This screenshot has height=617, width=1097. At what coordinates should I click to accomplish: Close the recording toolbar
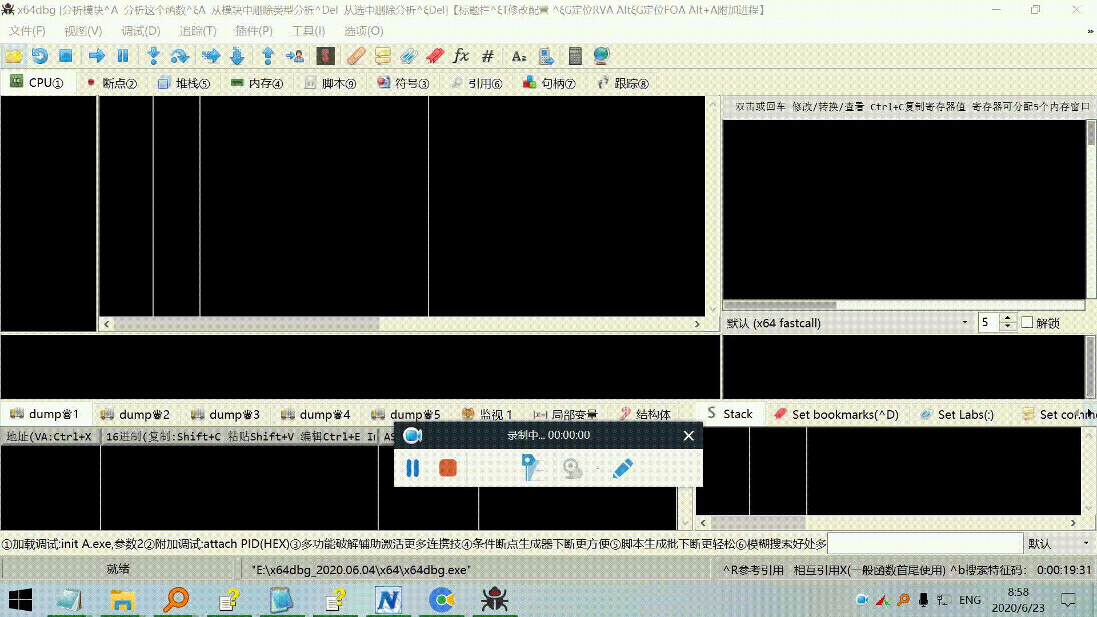coord(688,436)
